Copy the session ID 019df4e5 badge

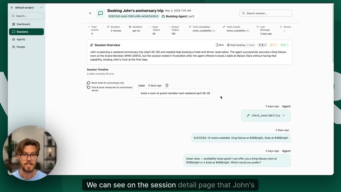tap(133, 16)
